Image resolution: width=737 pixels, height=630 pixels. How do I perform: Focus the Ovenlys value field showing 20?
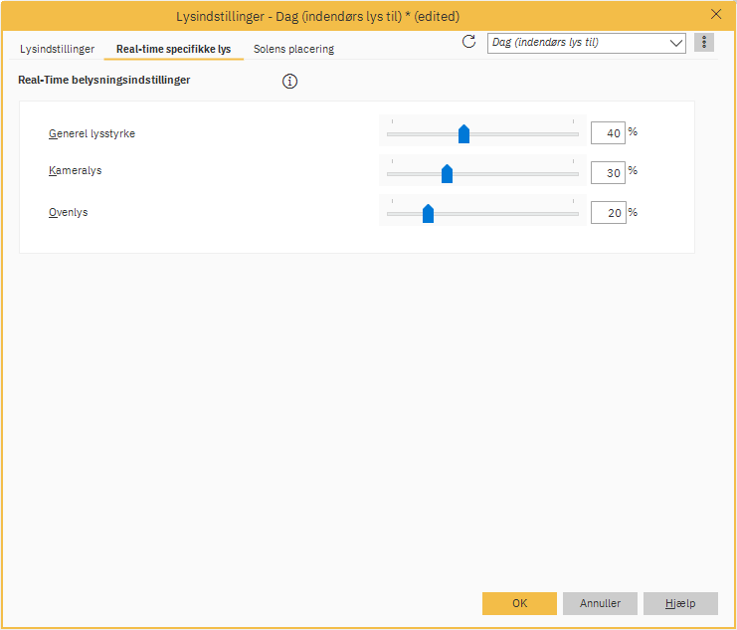(608, 212)
